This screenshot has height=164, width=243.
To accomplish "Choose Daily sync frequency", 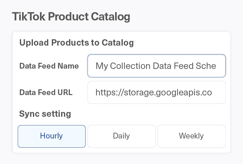I will (x=121, y=136).
